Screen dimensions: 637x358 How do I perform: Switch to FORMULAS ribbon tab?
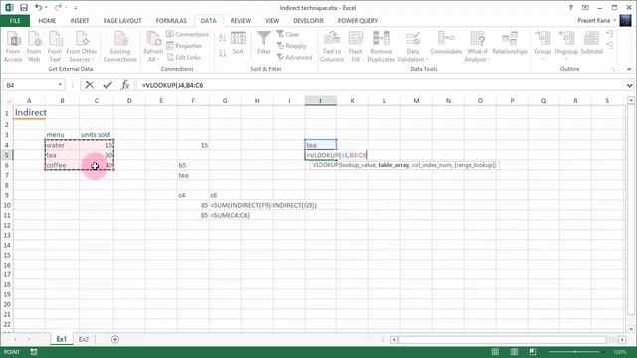(171, 20)
